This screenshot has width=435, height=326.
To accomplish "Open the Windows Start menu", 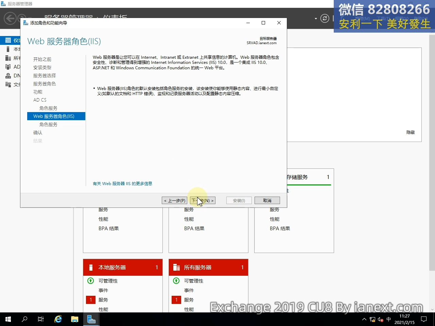I will coord(8,319).
